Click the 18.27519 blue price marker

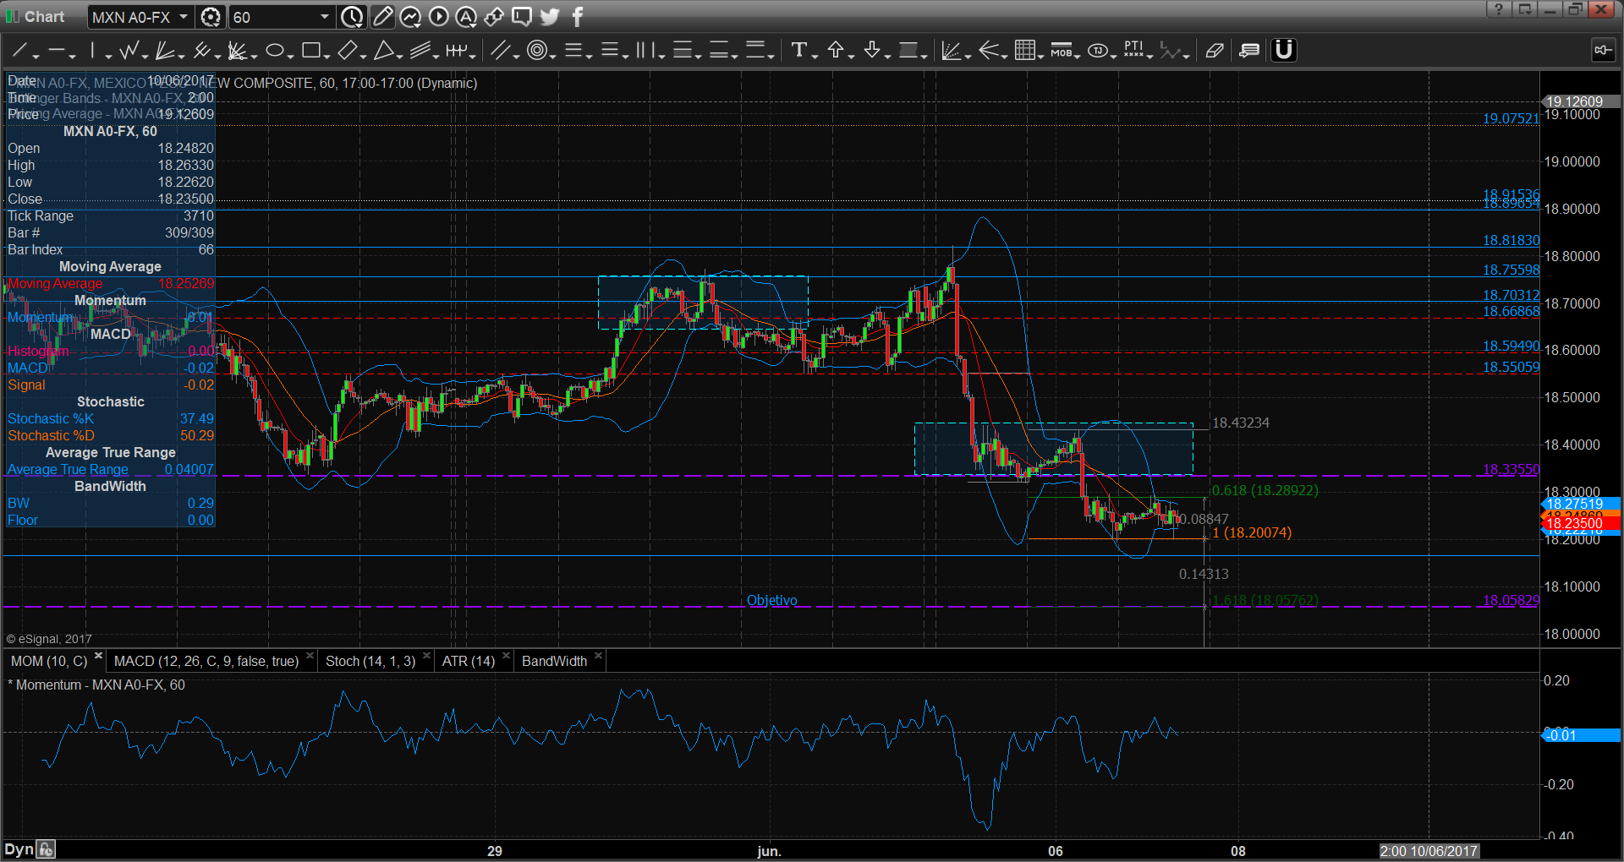[x=1580, y=504]
